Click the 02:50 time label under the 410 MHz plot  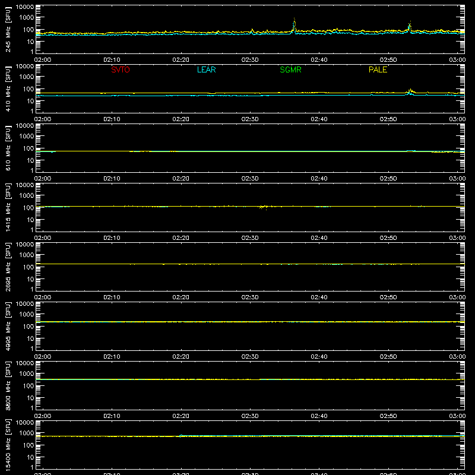[x=388, y=119]
